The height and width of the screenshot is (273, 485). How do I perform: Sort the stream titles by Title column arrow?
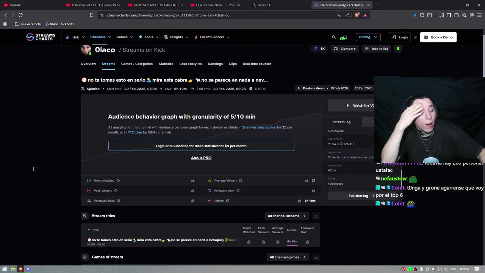point(89,230)
